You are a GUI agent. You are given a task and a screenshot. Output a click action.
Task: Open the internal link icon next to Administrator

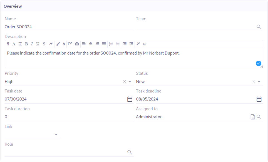click(252, 117)
